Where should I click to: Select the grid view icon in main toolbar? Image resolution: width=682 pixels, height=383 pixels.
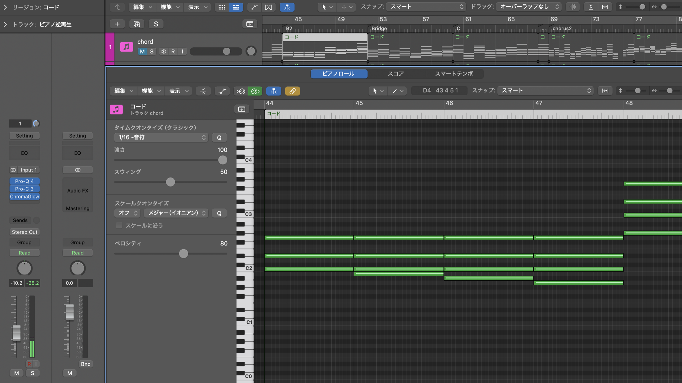pyautogui.click(x=222, y=7)
